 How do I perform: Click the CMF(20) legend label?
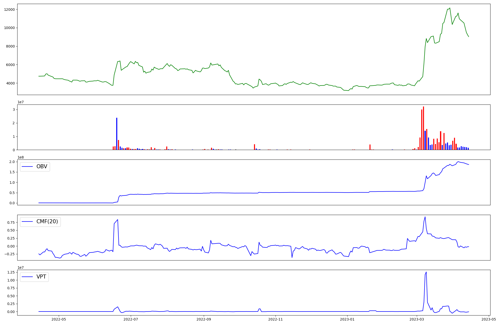(47, 222)
